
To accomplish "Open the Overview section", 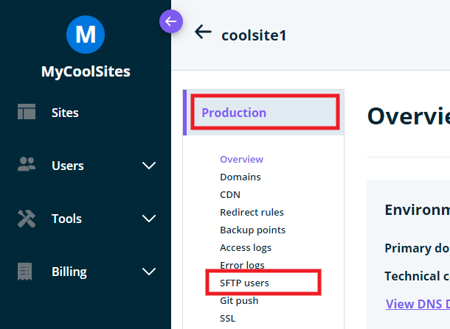I will [x=241, y=159].
